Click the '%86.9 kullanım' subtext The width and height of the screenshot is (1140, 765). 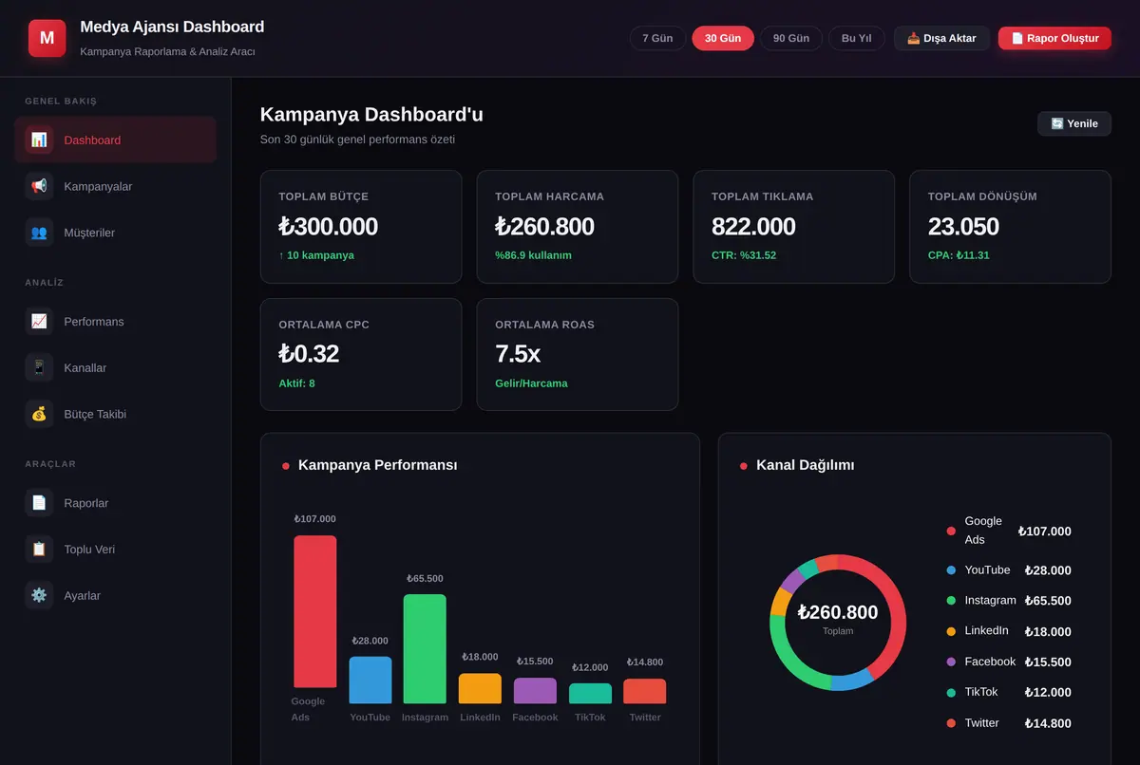pyautogui.click(x=533, y=255)
